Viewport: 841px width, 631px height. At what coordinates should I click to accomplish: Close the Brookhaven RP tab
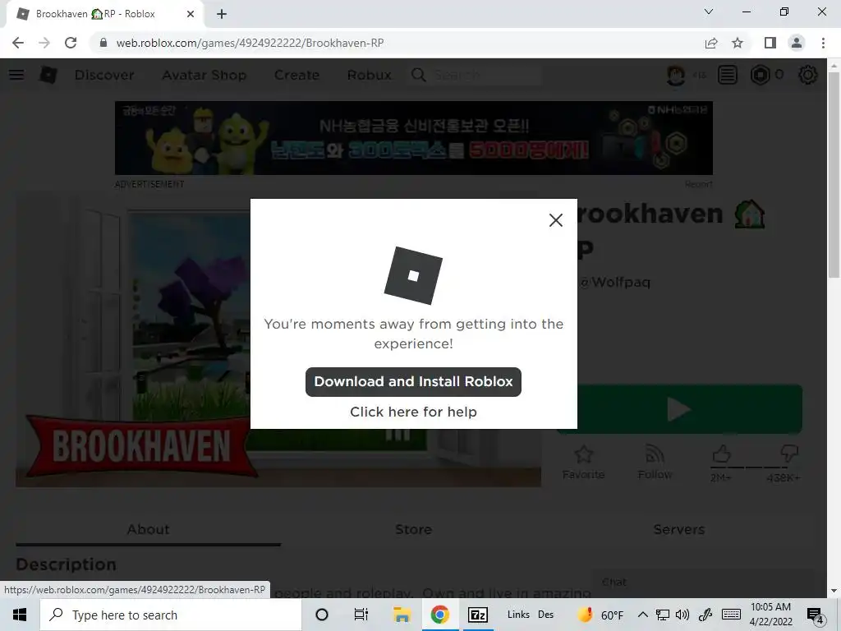pos(191,14)
